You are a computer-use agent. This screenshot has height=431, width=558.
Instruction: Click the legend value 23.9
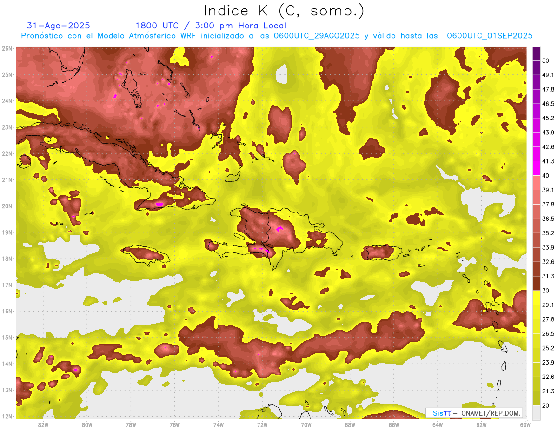(x=548, y=363)
